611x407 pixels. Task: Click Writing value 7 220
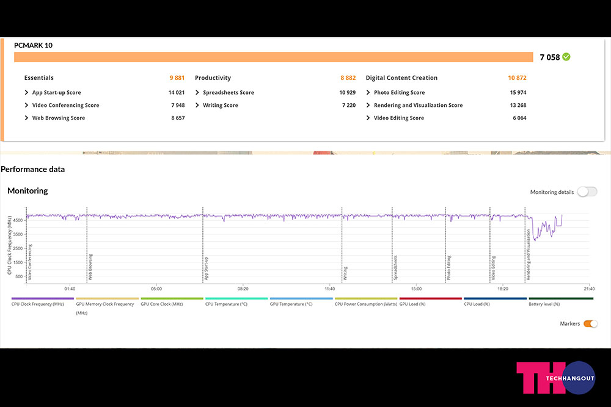pos(349,105)
